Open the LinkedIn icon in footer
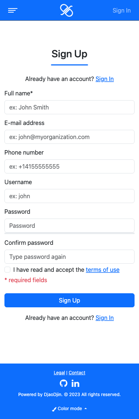Image resolution: width=139 pixels, height=419 pixels. point(76,383)
